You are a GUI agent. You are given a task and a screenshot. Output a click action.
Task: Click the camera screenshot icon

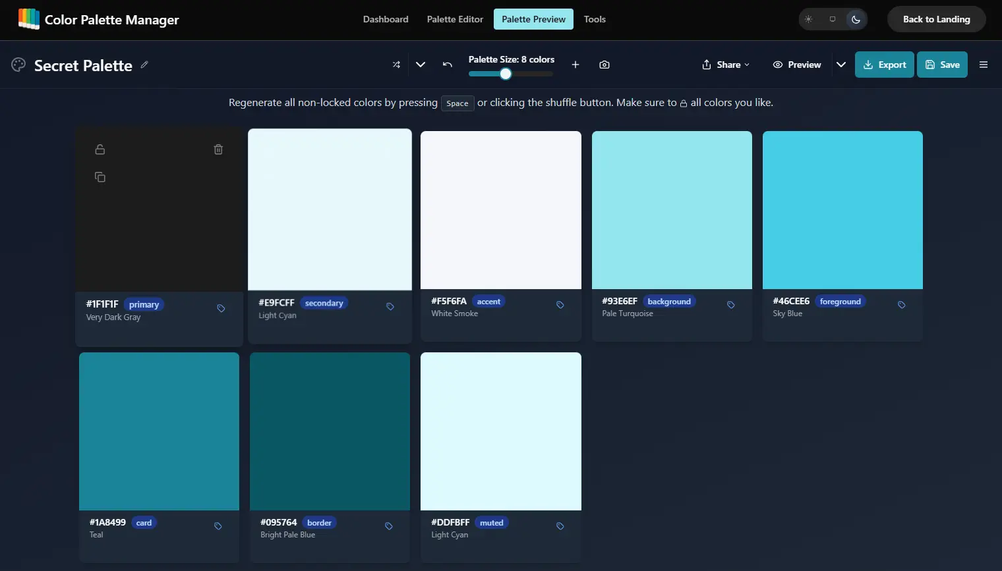[604, 65]
